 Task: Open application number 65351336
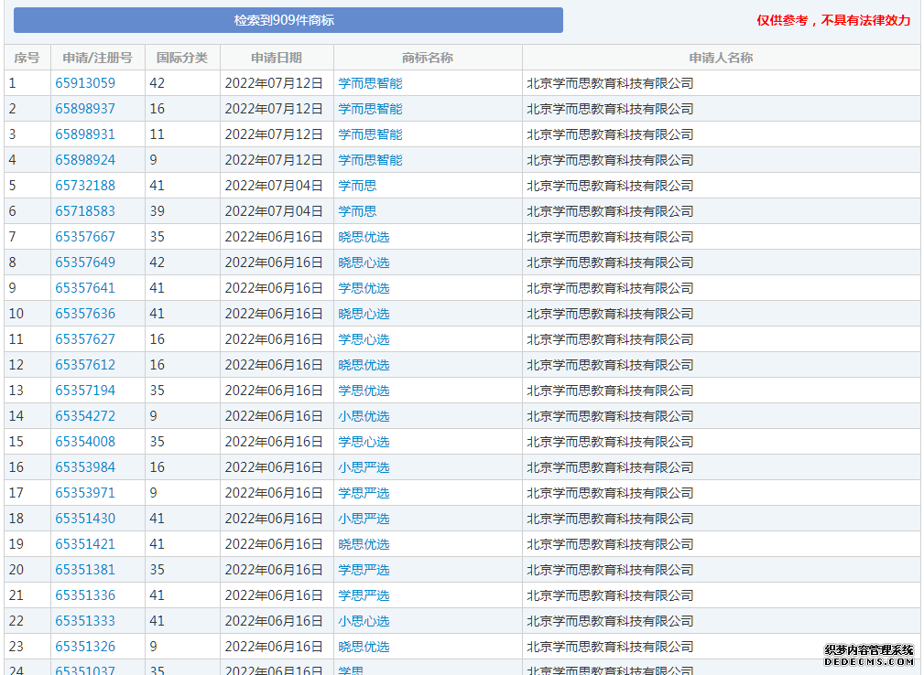[x=85, y=595]
